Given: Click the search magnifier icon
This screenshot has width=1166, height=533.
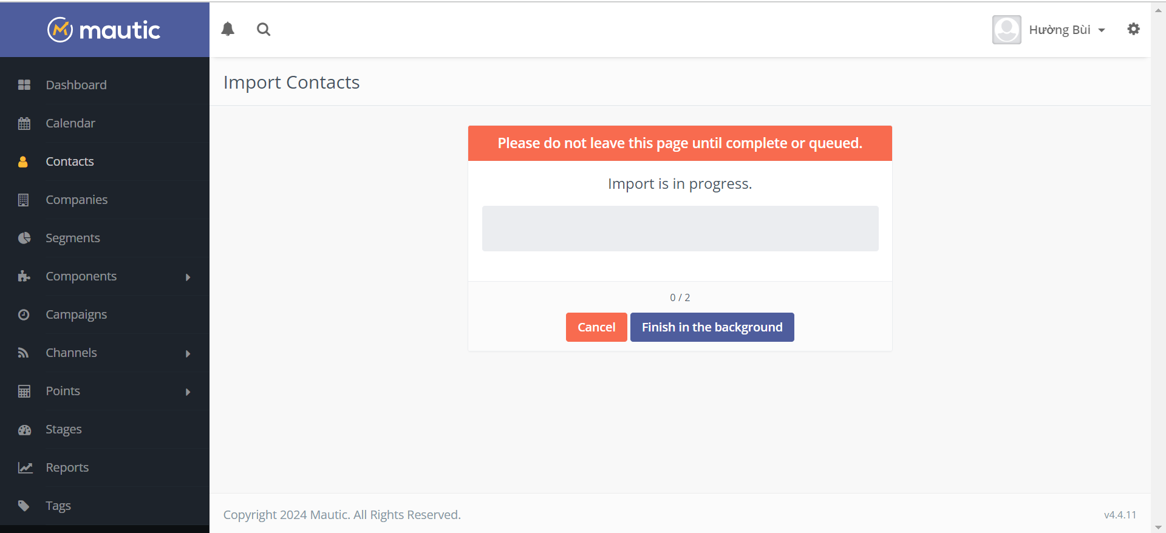Looking at the screenshot, I should coord(264,29).
